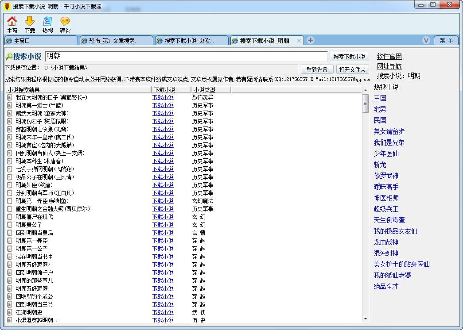Download 明朝第一道士 via its 下载小说 link
The width and height of the screenshot is (463, 330).
tap(163, 105)
